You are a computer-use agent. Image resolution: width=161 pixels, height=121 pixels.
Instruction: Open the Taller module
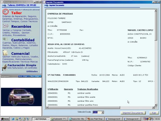point(16,13)
